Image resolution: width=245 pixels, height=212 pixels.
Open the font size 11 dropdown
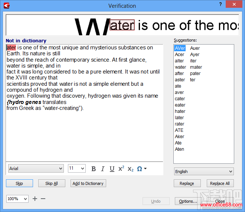tap(76, 169)
